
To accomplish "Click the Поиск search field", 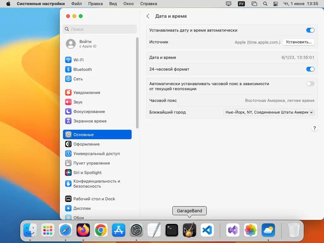I will click(x=100, y=29).
